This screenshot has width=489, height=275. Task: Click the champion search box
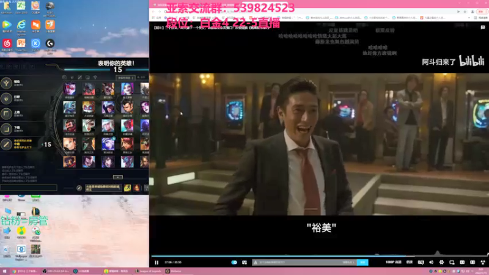(x=142, y=78)
